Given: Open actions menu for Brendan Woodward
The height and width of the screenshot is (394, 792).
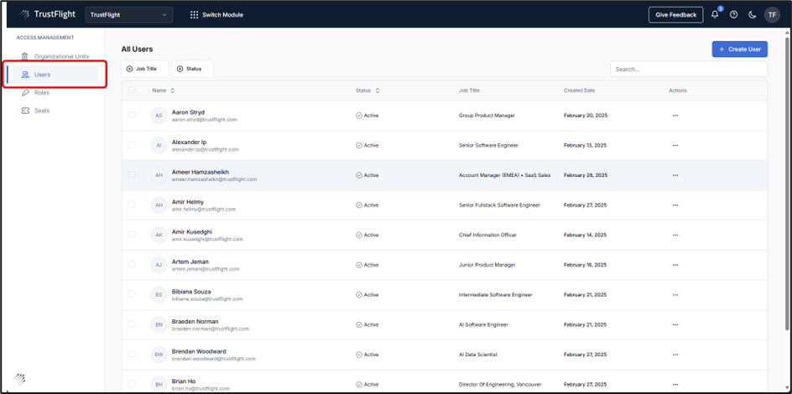Looking at the screenshot, I should [675, 355].
